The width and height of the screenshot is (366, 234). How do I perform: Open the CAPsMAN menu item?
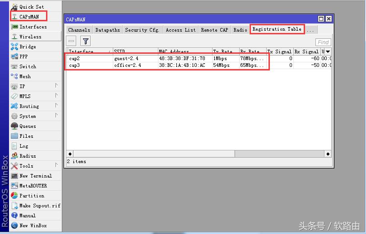[x=29, y=17]
